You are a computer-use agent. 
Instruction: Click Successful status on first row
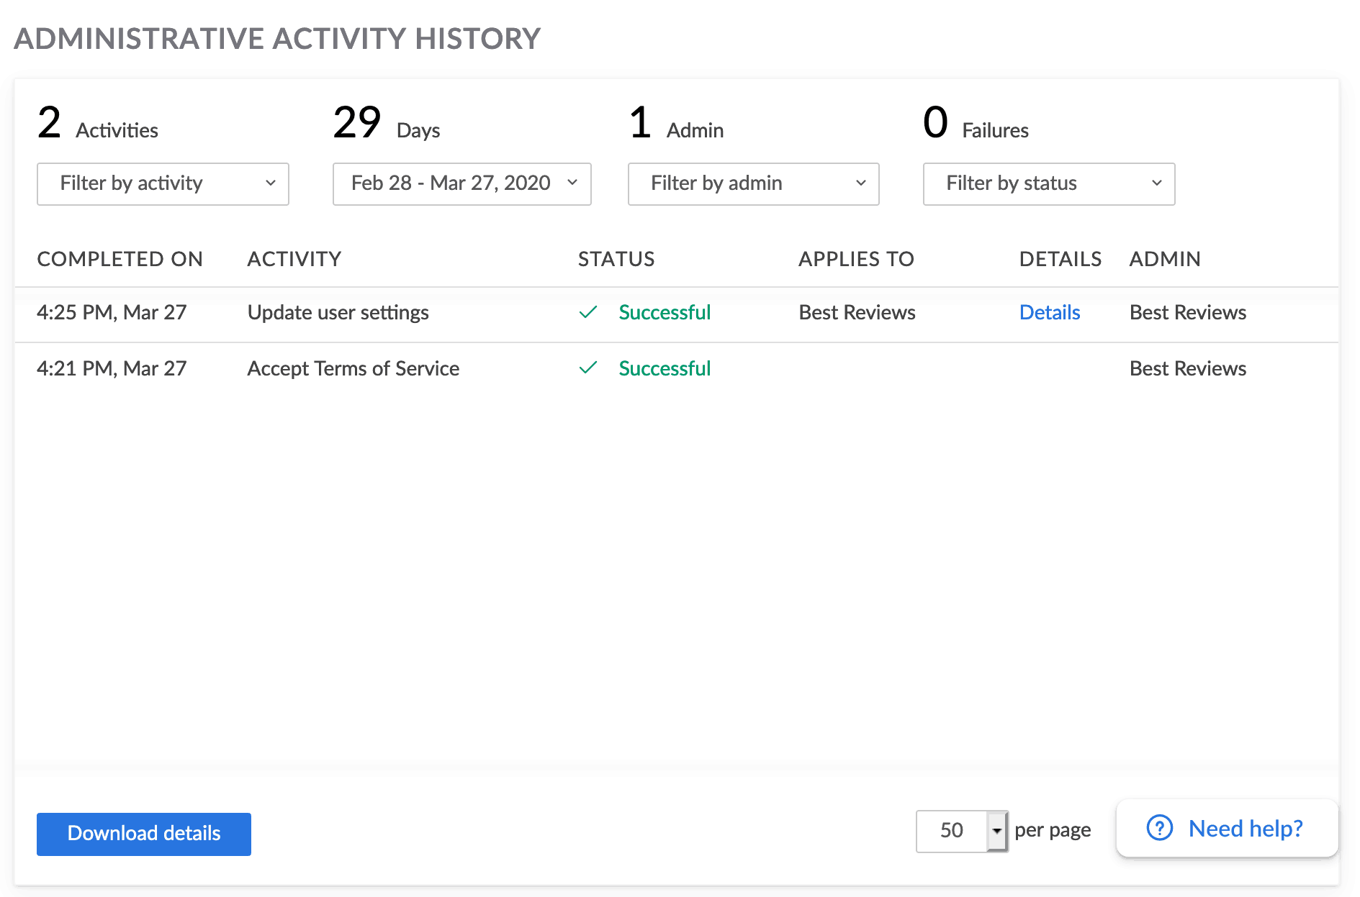pyautogui.click(x=664, y=312)
